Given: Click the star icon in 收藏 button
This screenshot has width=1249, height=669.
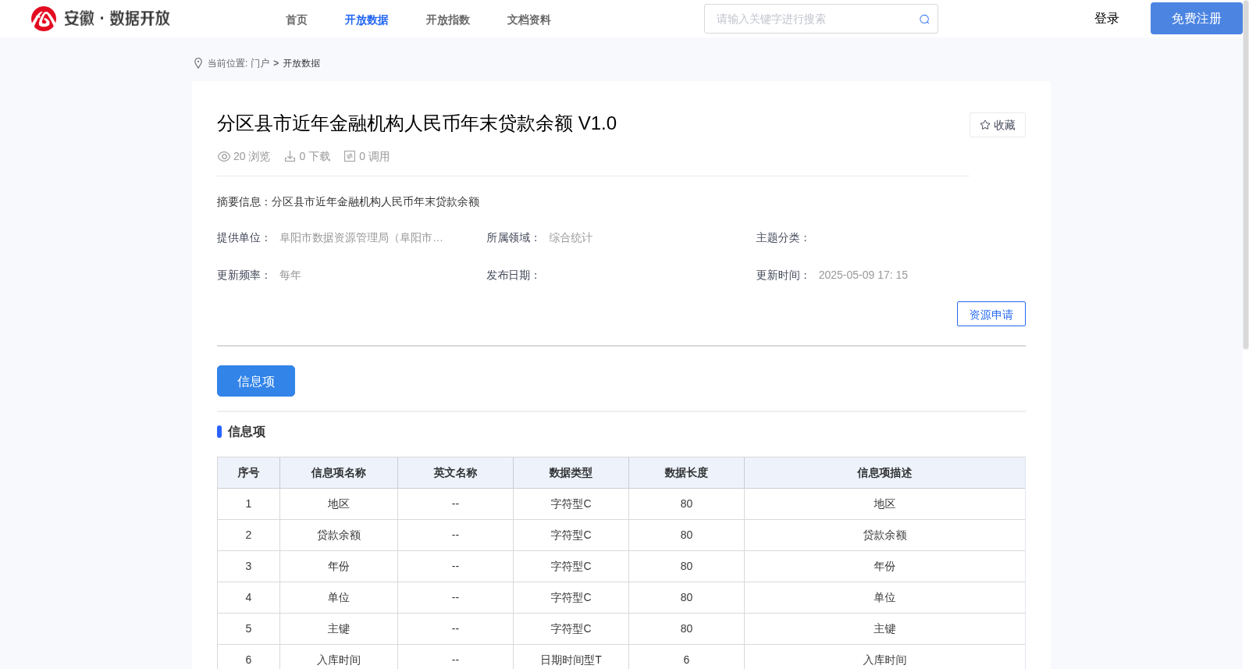Looking at the screenshot, I should coord(985,125).
